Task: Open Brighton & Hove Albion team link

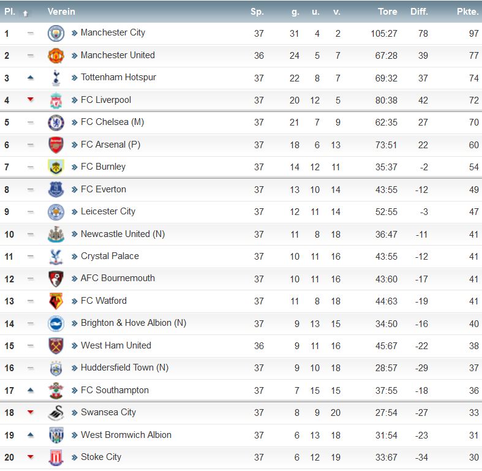Action: (134, 323)
